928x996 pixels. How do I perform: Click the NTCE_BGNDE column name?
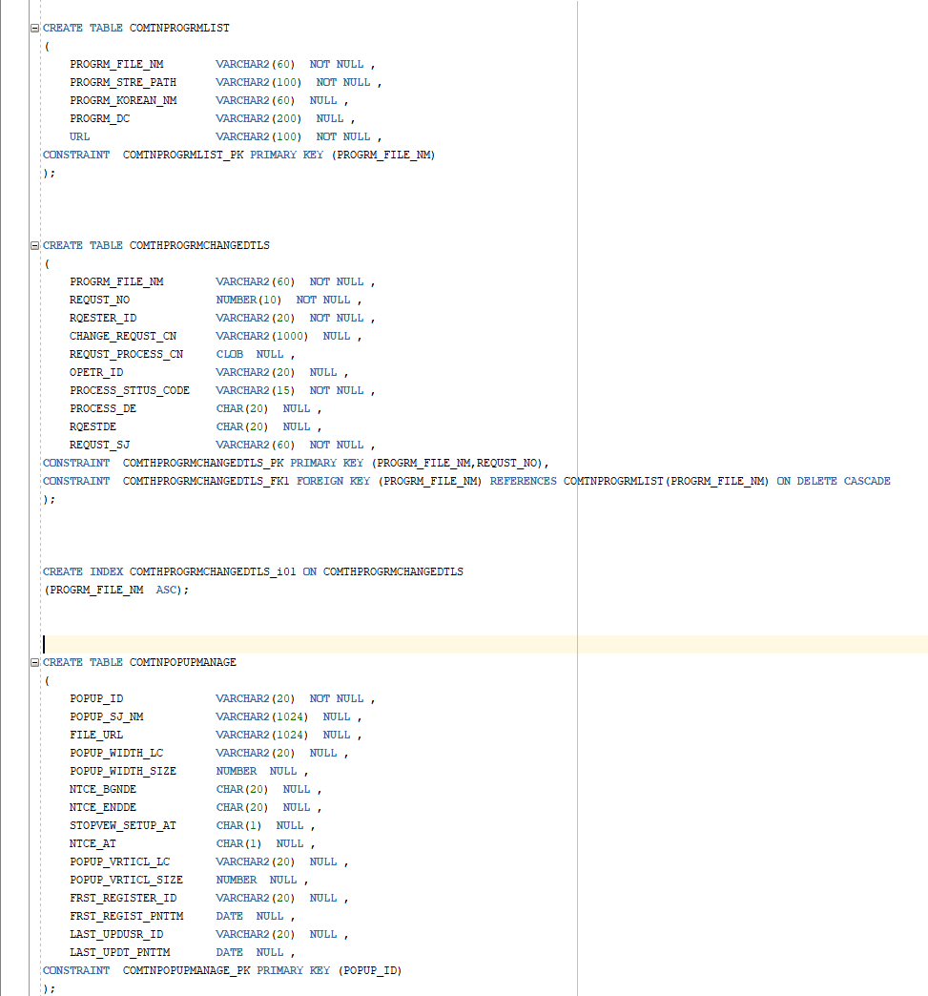103,789
